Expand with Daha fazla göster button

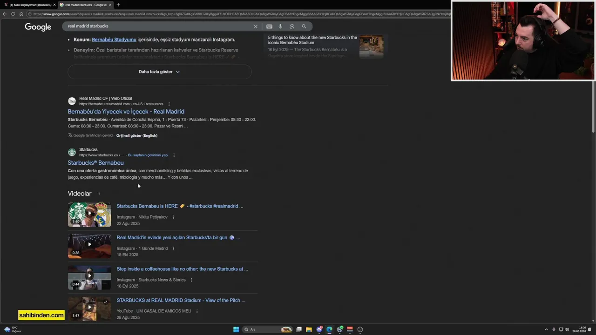point(159,72)
